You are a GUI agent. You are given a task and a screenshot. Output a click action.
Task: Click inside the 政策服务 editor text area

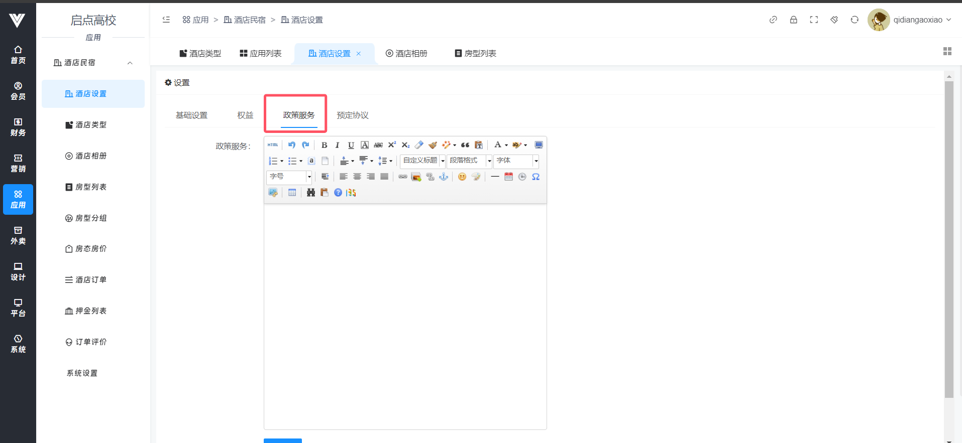[405, 316]
